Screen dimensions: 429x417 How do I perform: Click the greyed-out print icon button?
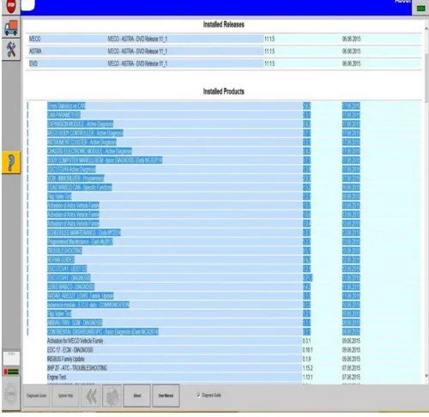tap(112, 396)
